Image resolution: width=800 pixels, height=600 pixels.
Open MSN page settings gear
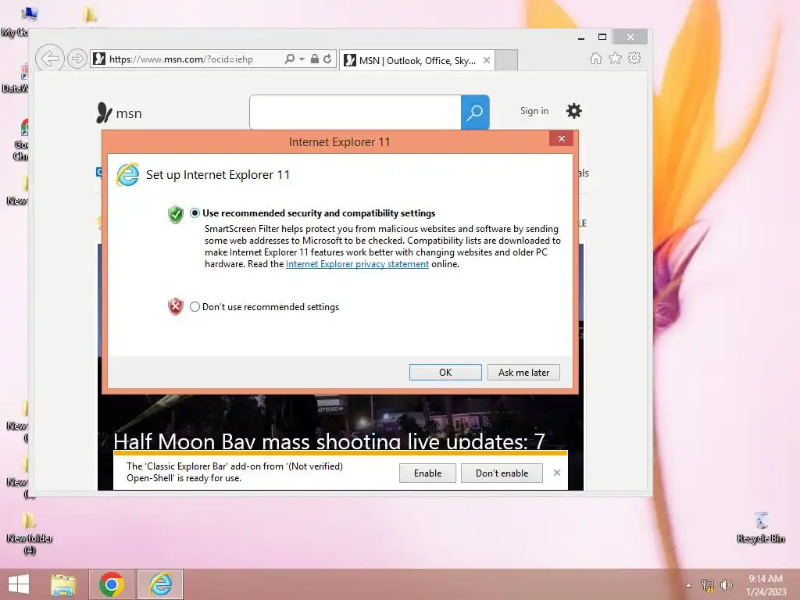574,111
